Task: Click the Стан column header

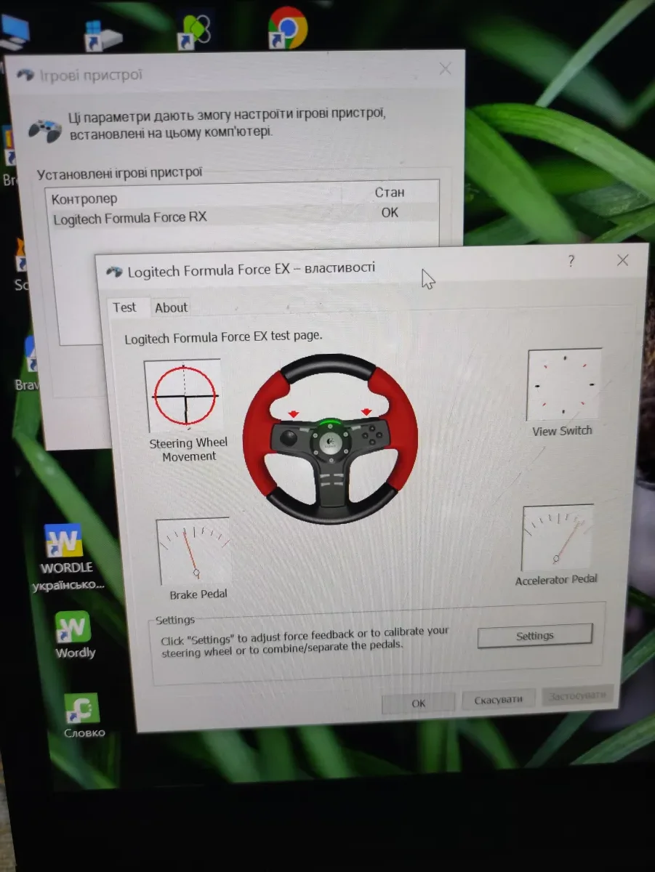Action: coord(390,193)
